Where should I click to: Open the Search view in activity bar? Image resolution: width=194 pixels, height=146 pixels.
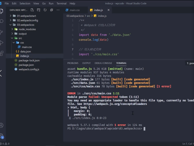point(1,21)
